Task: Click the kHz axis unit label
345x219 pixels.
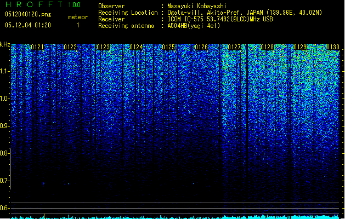Action: 5,44
